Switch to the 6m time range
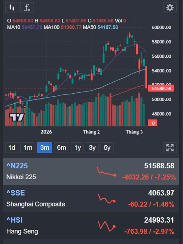This screenshot has width=183, height=244. 61,148
